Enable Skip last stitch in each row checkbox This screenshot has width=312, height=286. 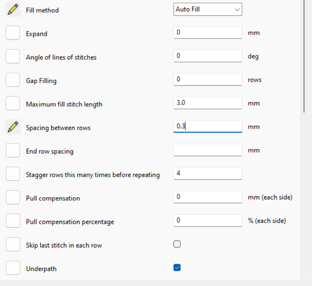point(177,244)
